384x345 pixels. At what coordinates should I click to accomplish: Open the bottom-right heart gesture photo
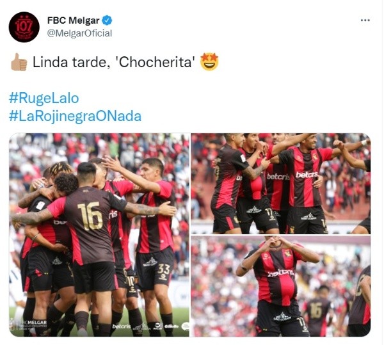[281, 286]
